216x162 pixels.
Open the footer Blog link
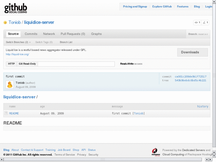tap(6, 150)
